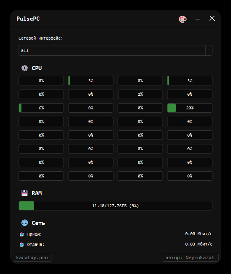Minimize the PulsePC window

tap(198, 19)
